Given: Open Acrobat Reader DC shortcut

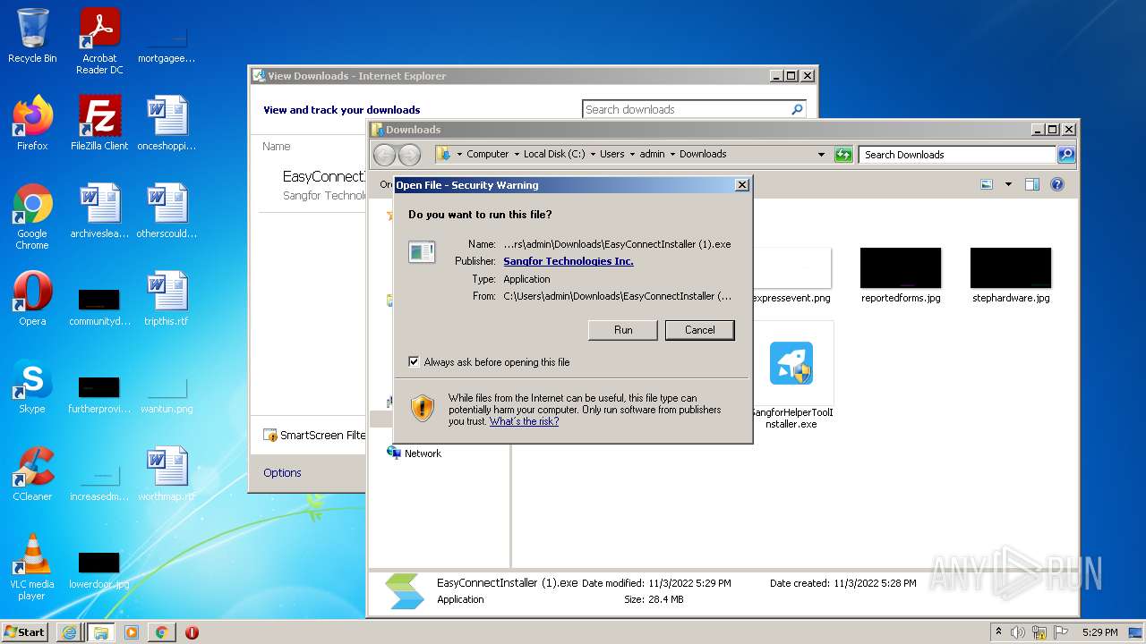Looking at the screenshot, I should click(x=99, y=41).
